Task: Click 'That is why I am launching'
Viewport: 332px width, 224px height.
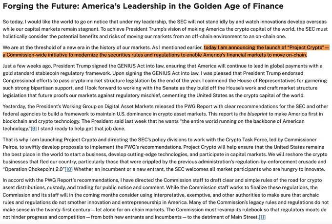Action: 33,139
